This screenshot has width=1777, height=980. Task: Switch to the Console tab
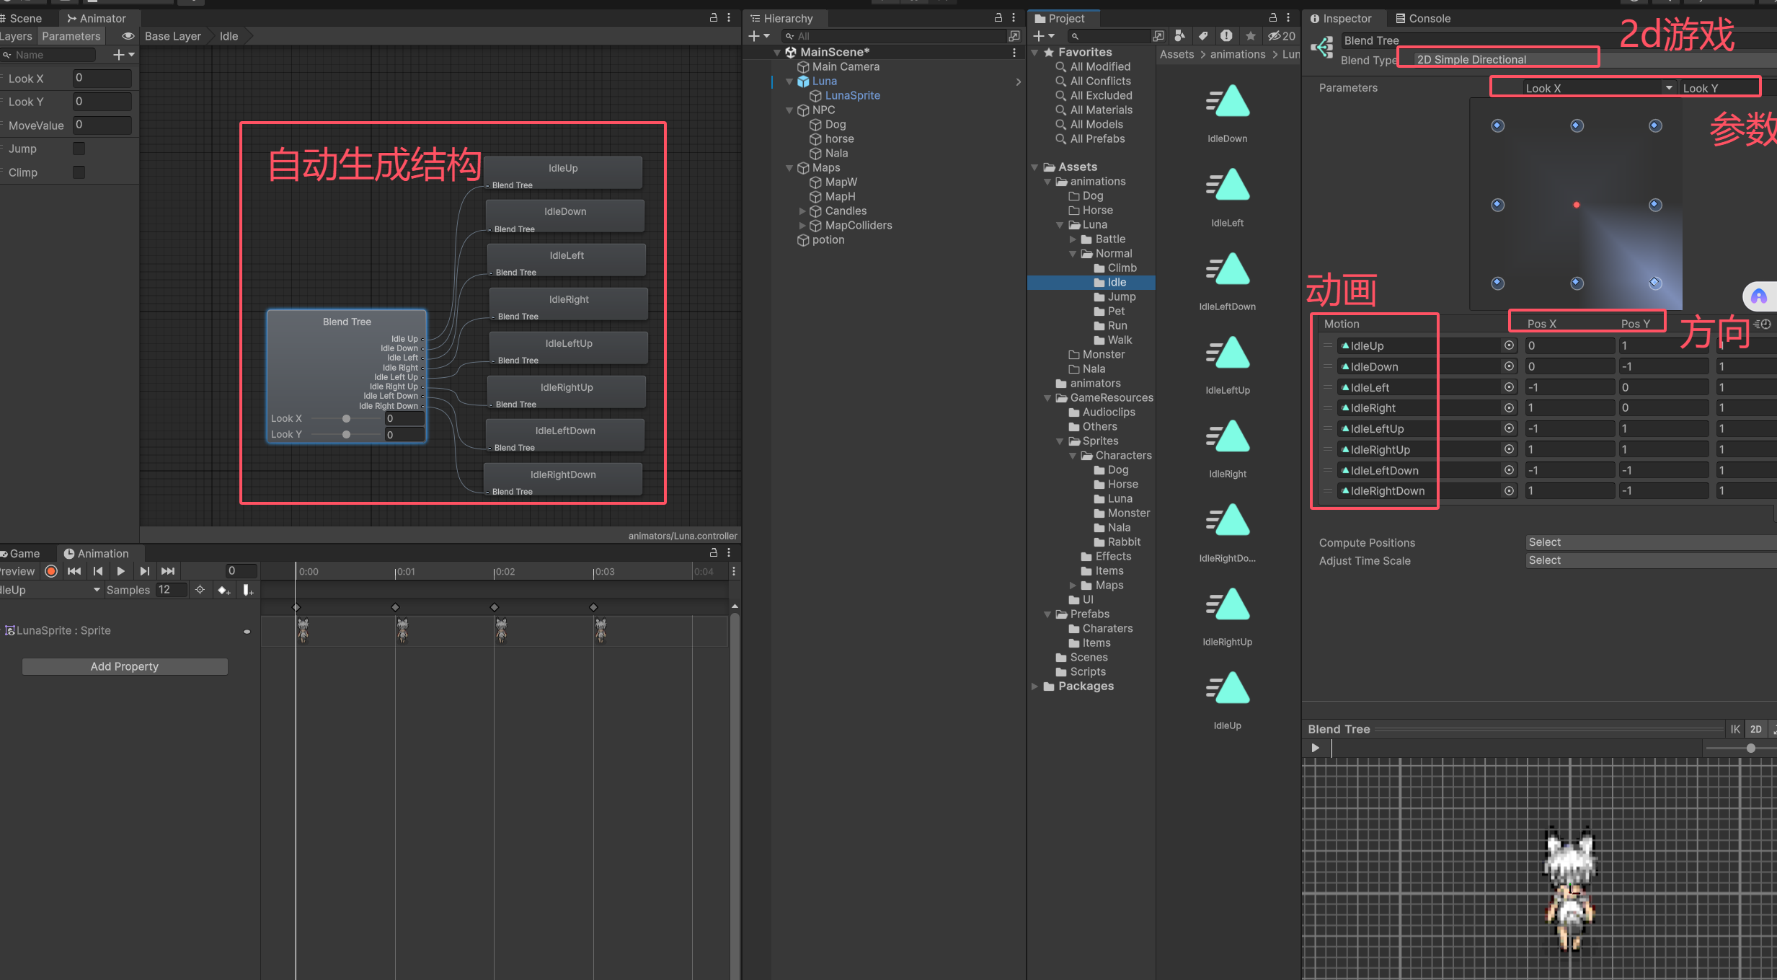(x=1423, y=19)
